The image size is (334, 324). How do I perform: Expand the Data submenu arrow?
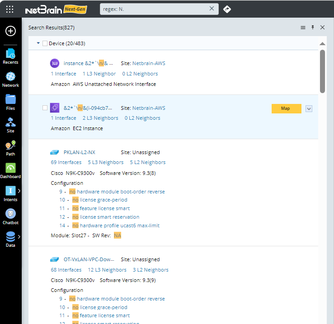19,237
